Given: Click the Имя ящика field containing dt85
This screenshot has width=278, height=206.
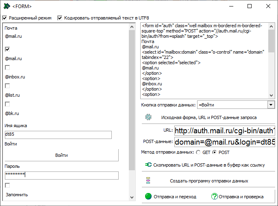Looking at the screenshot, I should (58, 134).
